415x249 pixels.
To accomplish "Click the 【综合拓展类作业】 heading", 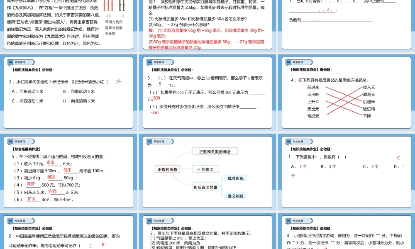I will coord(27,149).
